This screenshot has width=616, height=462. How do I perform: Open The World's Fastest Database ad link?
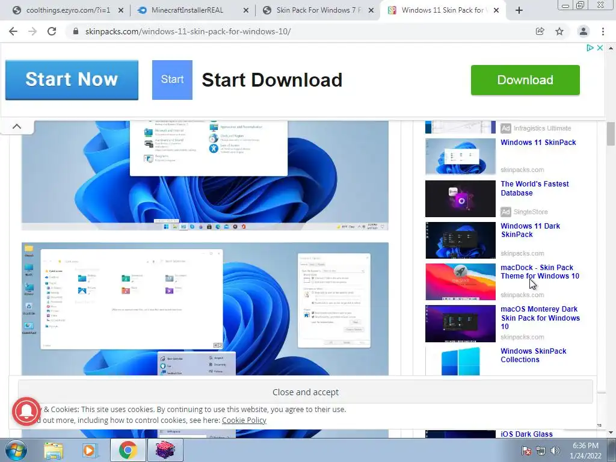pos(535,188)
